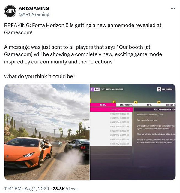Viewport: 180px width, 193px height.
Task: Click the 23.3K Views count
Action: point(65,188)
